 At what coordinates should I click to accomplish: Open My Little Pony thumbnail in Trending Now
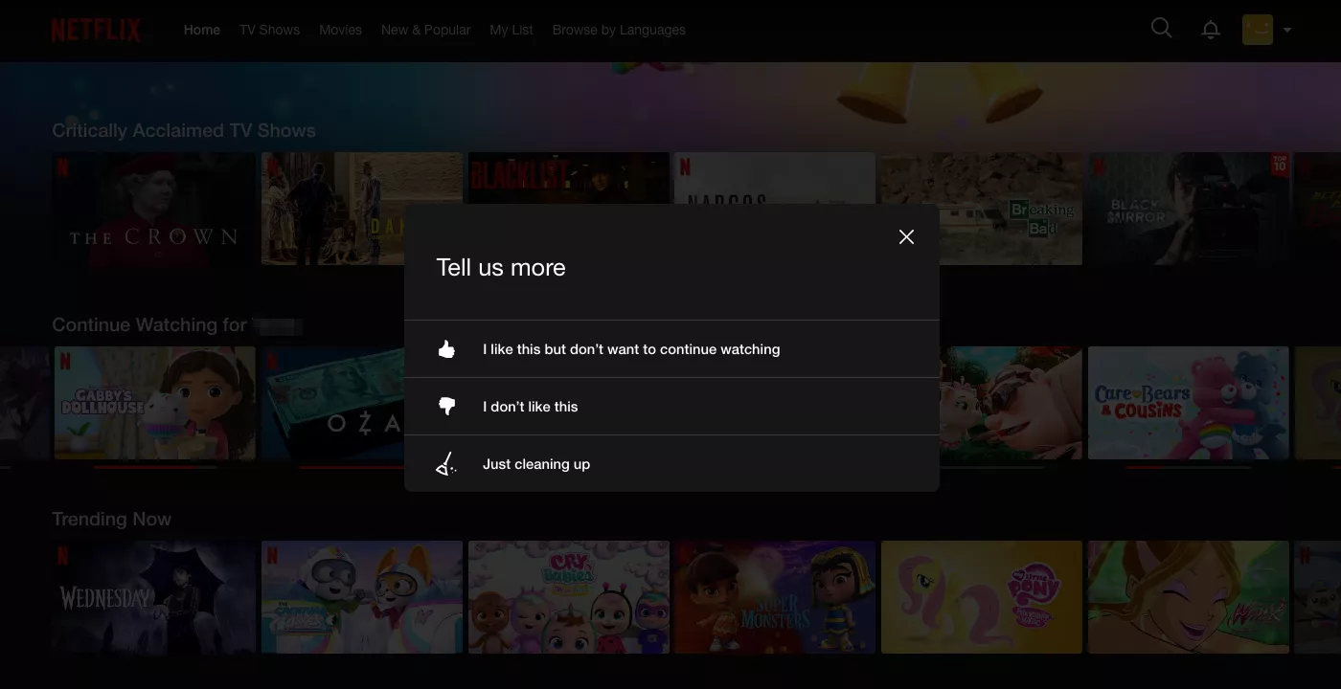pyautogui.click(x=982, y=597)
